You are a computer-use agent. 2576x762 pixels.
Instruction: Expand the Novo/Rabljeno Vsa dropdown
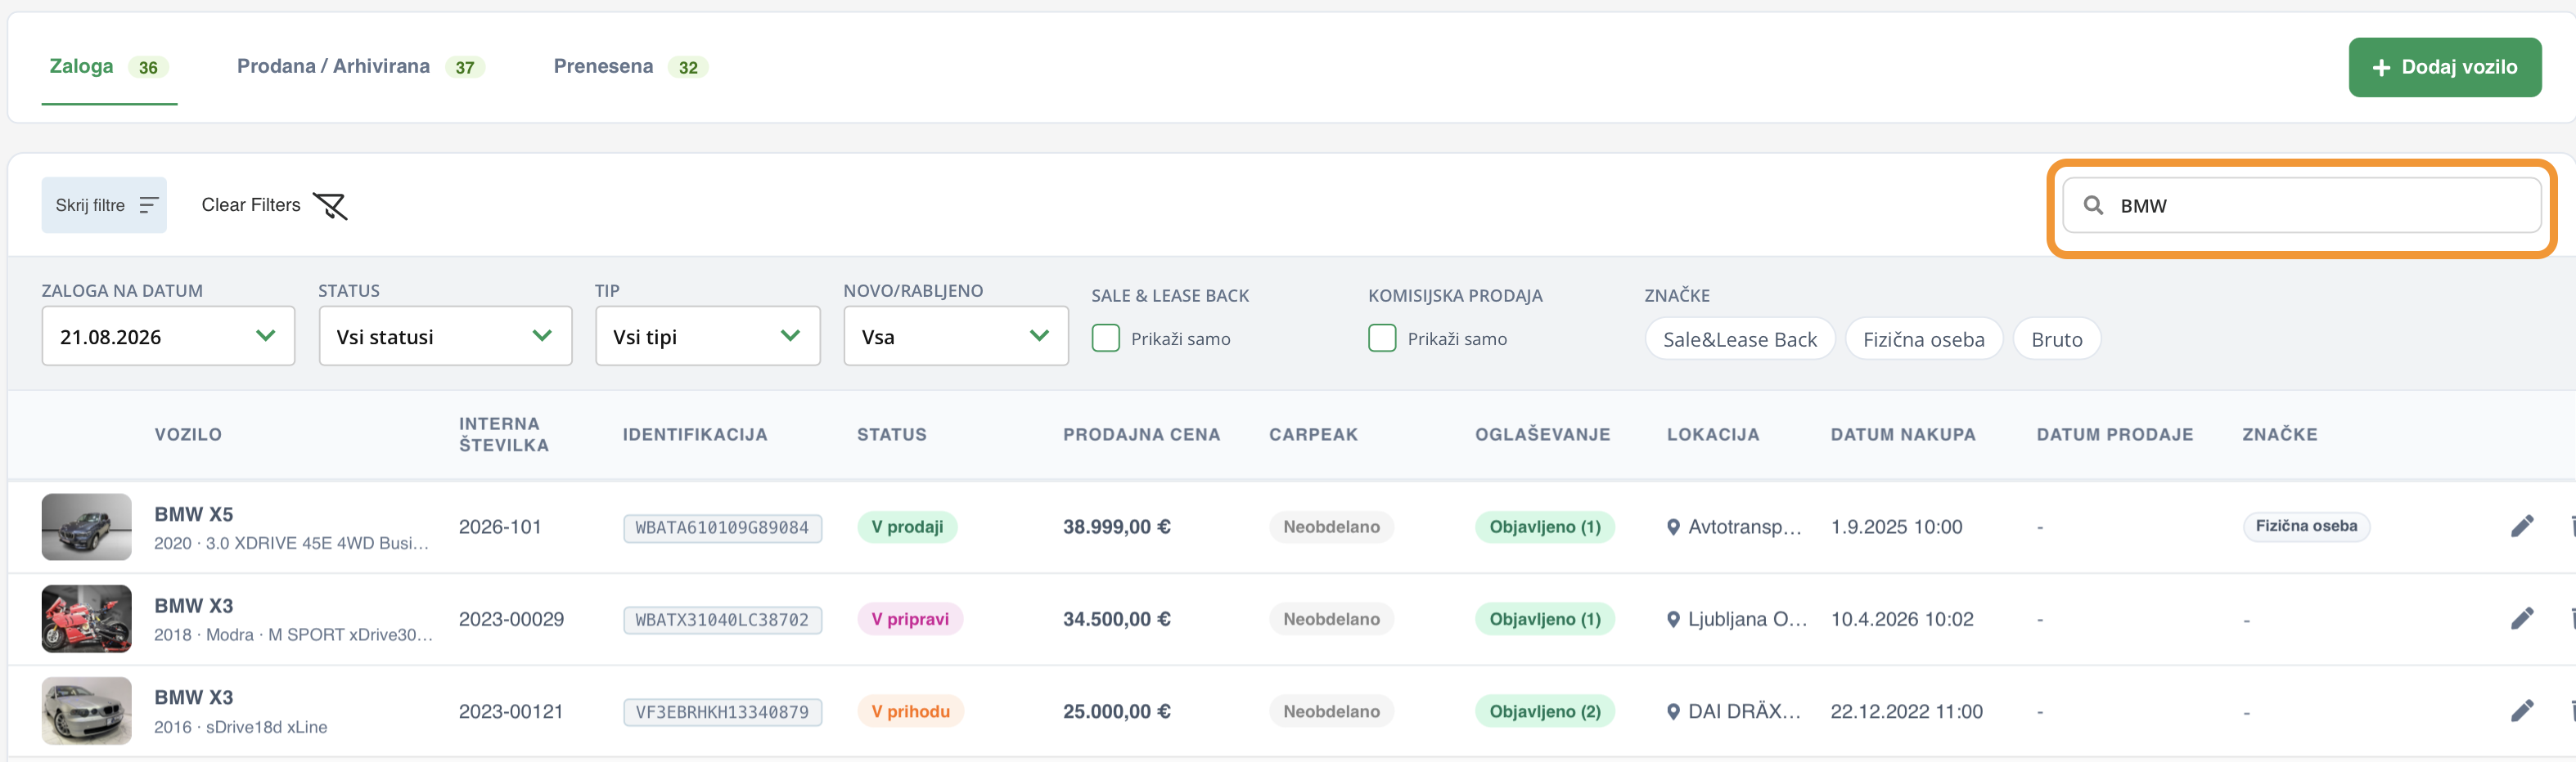click(956, 337)
